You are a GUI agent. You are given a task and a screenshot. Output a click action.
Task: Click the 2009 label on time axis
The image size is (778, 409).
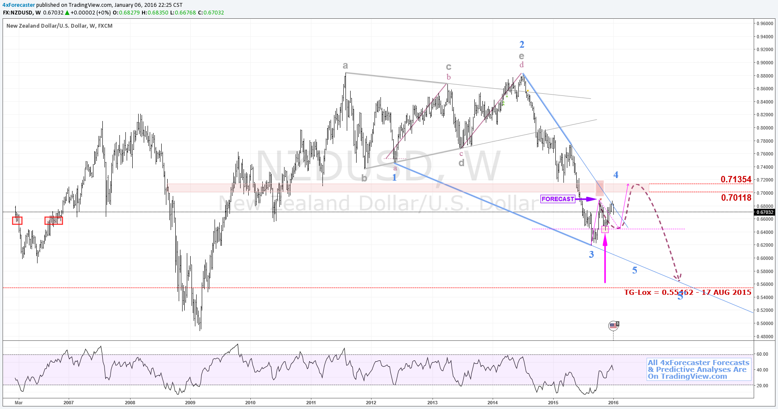click(x=190, y=403)
